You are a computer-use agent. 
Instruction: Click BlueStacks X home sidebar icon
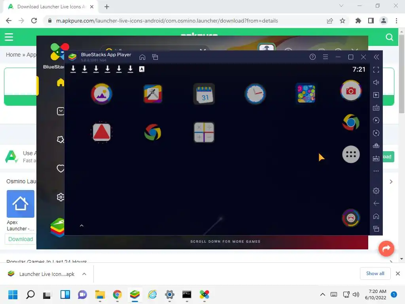tap(61, 82)
